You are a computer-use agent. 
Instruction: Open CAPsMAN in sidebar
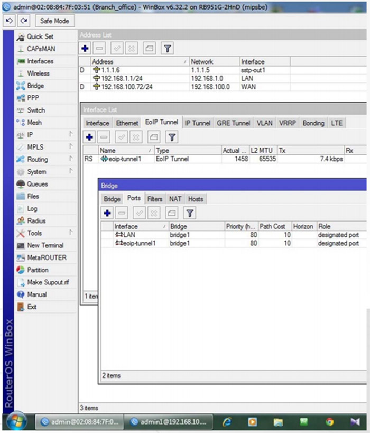pos(41,49)
